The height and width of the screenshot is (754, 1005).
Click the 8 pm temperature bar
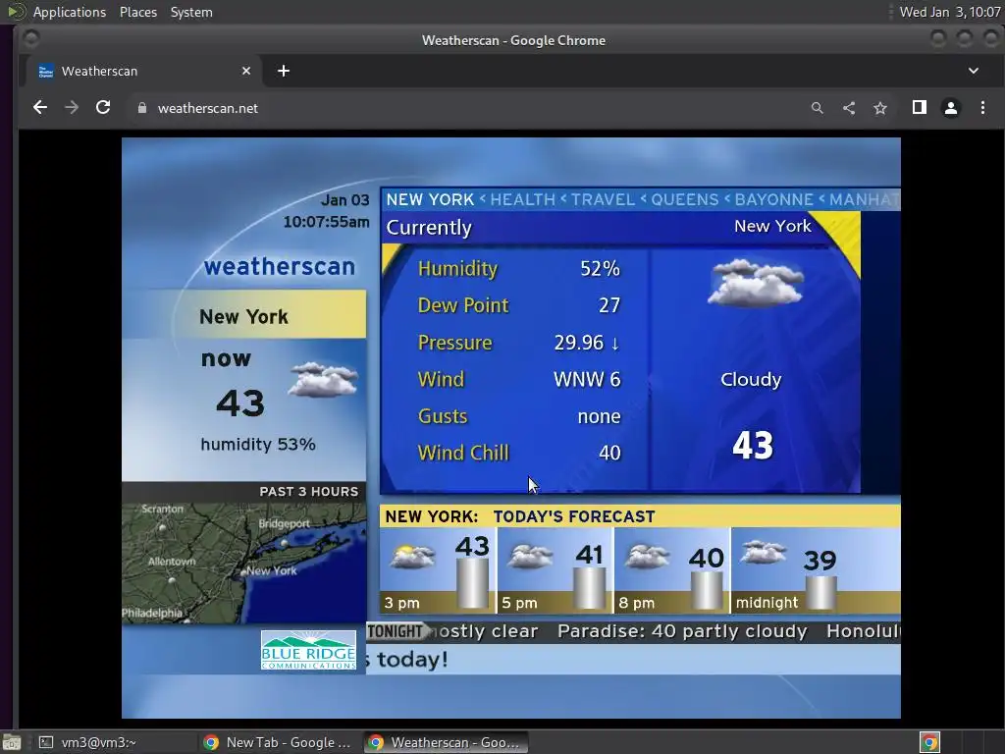(707, 590)
